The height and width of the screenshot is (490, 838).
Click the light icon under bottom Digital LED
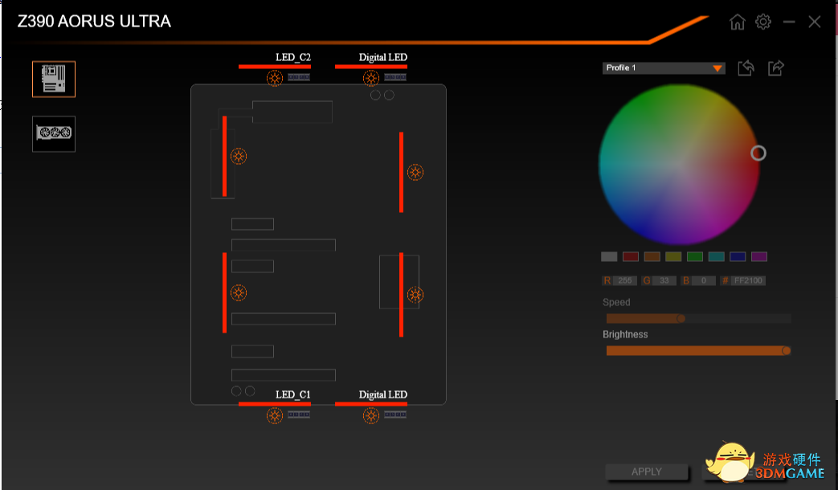pos(371,415)
